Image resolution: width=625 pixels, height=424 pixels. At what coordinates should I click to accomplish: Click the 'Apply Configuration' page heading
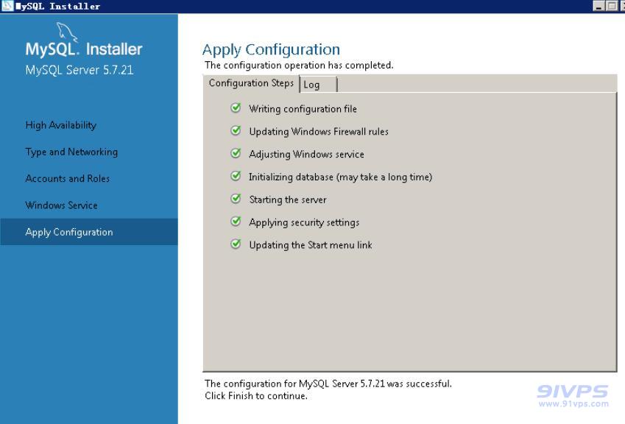coord(271,50)
